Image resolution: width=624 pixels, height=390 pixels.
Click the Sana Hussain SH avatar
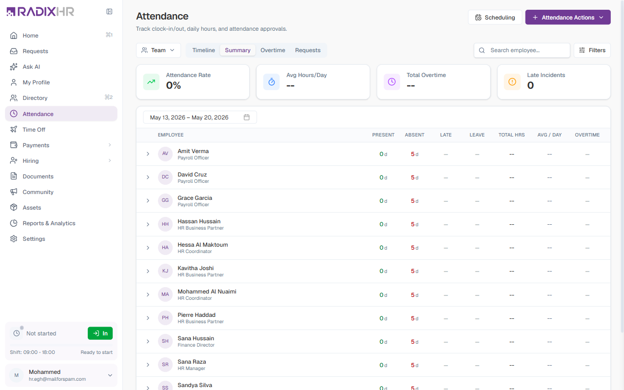[x=165, y=341]
